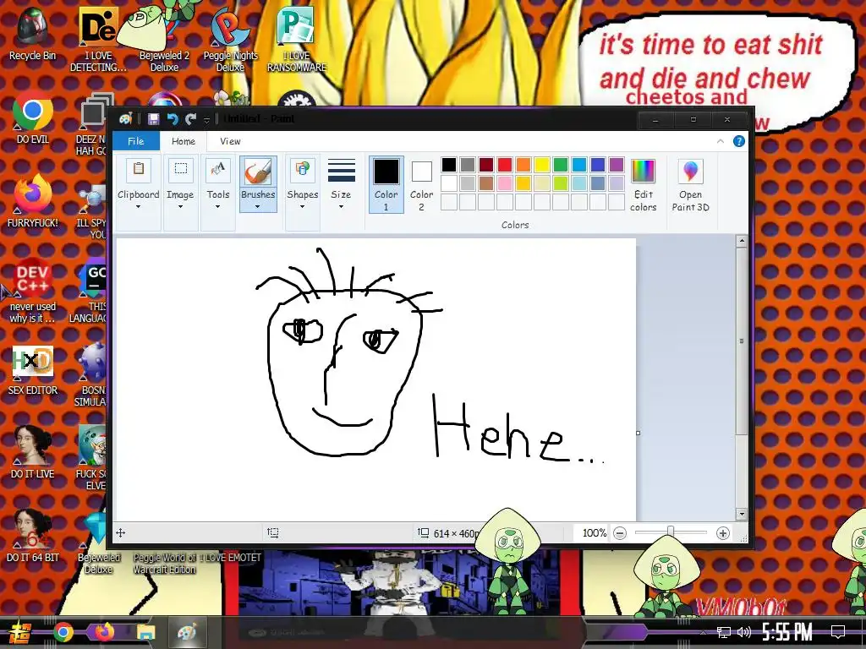Screen dimensions: 866x649
Task: Select the DO EVIL Chrome desktop icon
Action: (33, 118)
